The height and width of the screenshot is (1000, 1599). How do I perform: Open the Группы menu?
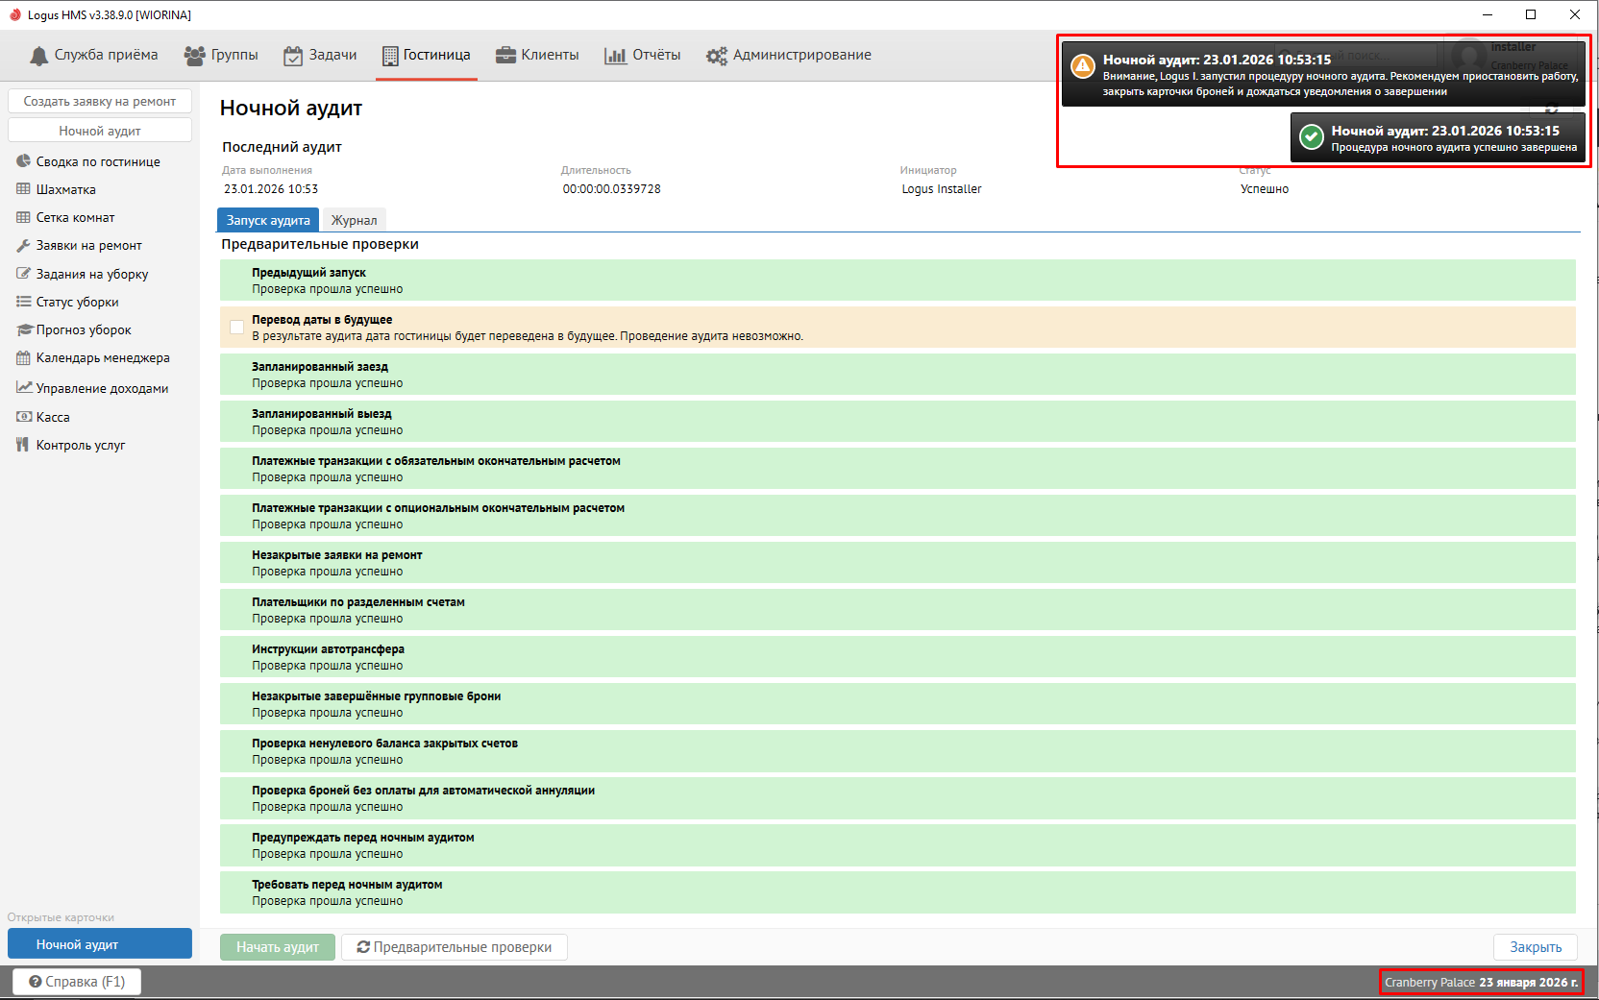coord(221,55)
